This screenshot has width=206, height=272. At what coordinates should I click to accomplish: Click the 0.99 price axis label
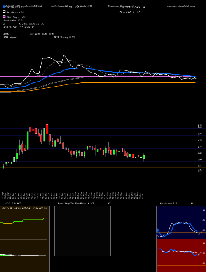pyautogui.click(x=200, y=160)
